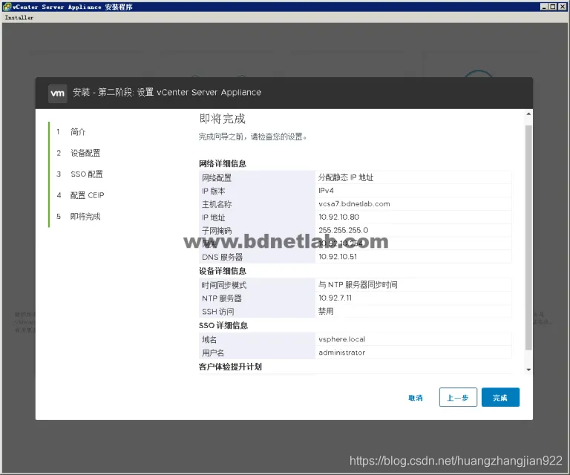Click the scroll down arrow of the summary
This screenshot has height=475, width=570.
click(x=528, y=370)
